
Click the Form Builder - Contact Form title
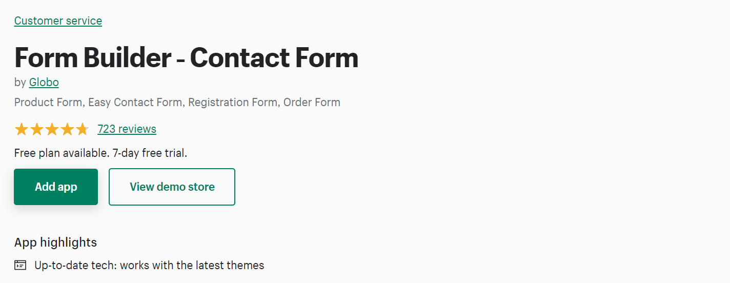point(186,57)
